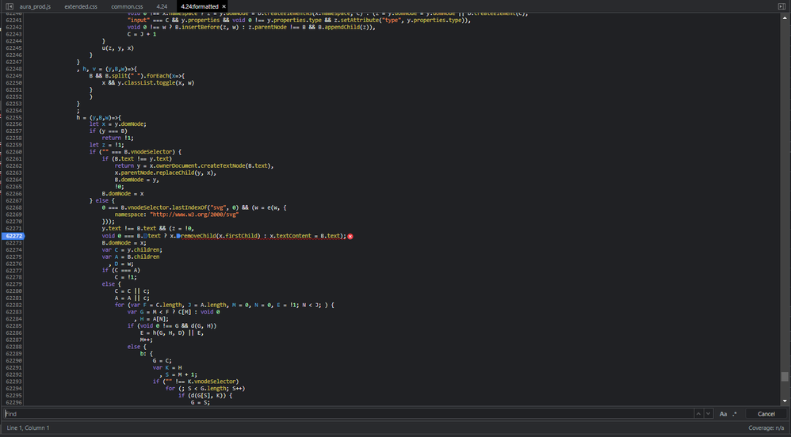791x437 pixels.
Task: Toggle Match Case (Aa) in find bar
Action: [x=724, y=414]
